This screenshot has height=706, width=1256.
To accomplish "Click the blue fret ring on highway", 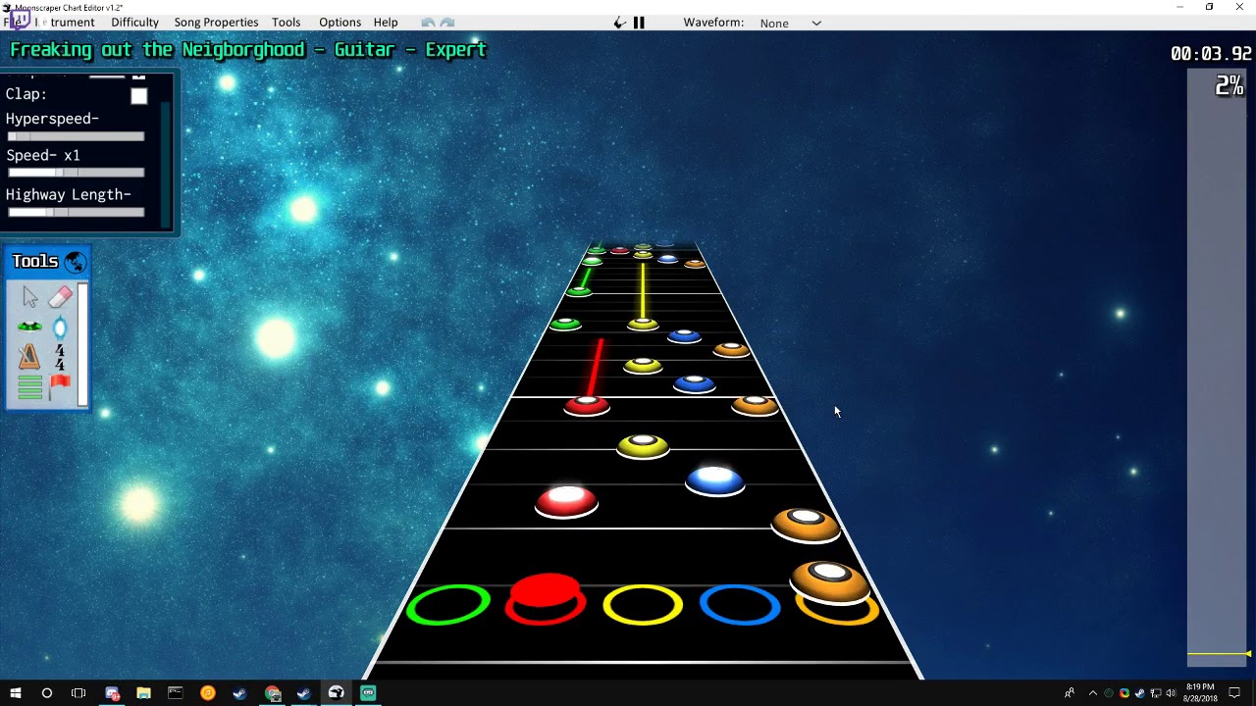I will [740, 605].
